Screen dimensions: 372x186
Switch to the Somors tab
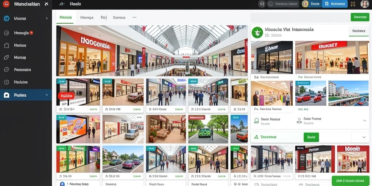(119, 17)
